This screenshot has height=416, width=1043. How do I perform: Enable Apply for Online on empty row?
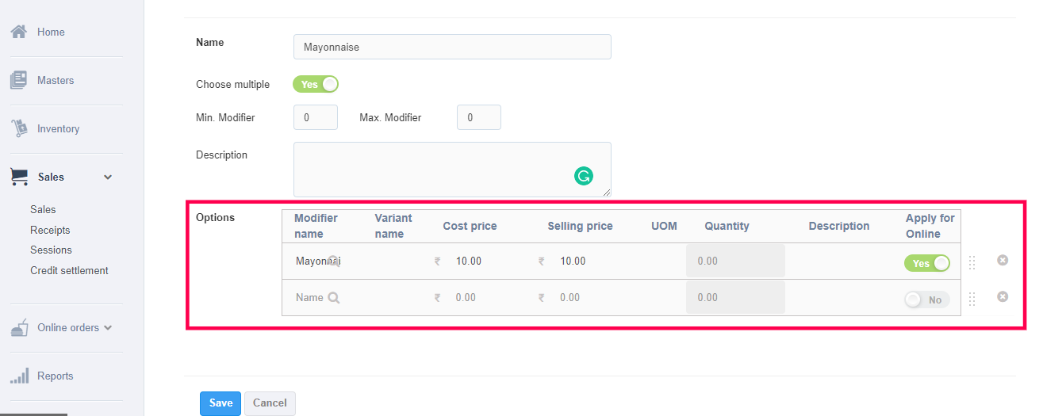coord(926,300)
